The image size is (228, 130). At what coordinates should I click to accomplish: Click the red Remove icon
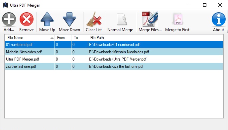27,19
